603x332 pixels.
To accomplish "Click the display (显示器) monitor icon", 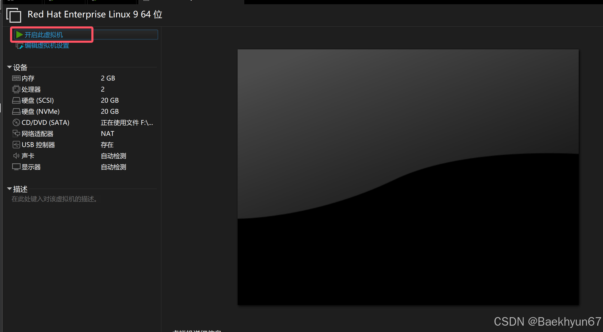I will pyautogui.click(x=16, y=167).
